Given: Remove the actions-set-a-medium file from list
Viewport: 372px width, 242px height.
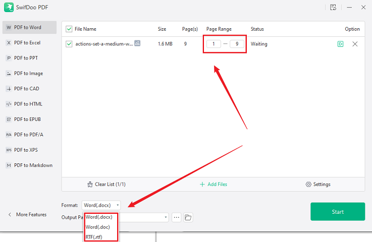Looking at the screenshot, I should click(355, 44).
